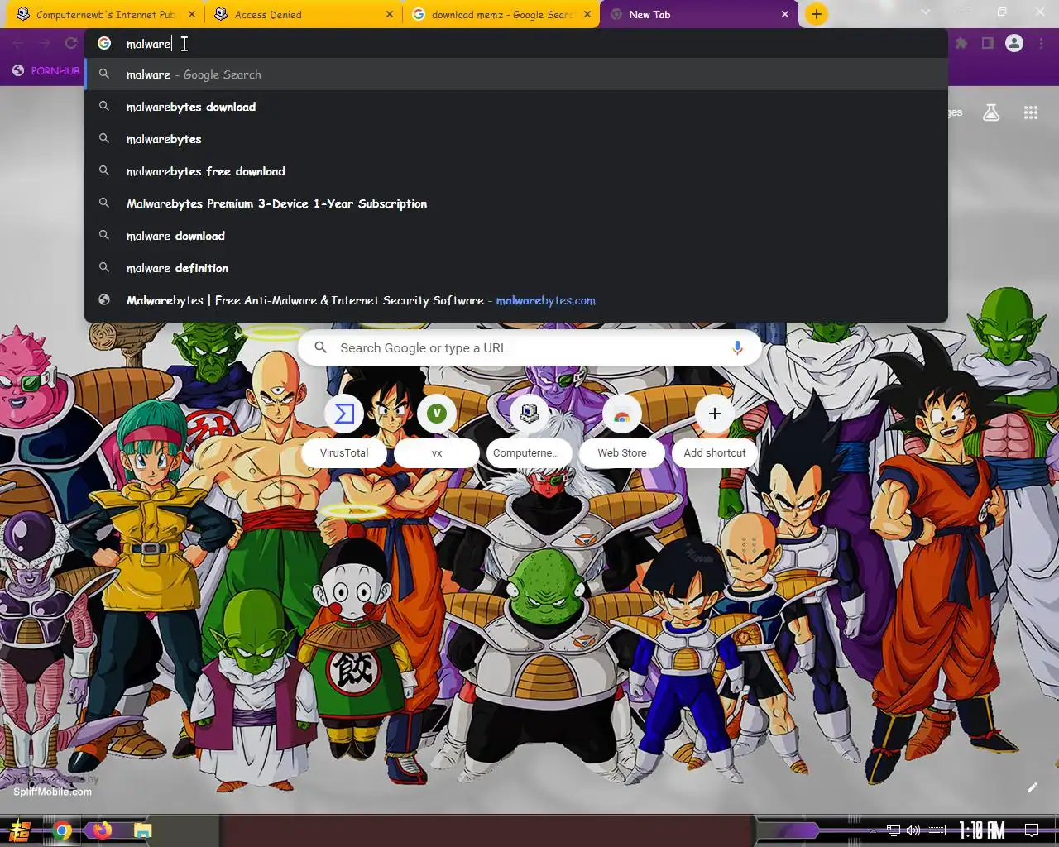The image size is (1059, 847).
Task: Choose the 'malwarebytes download' suggestion
Action: [x=516, y=107]
